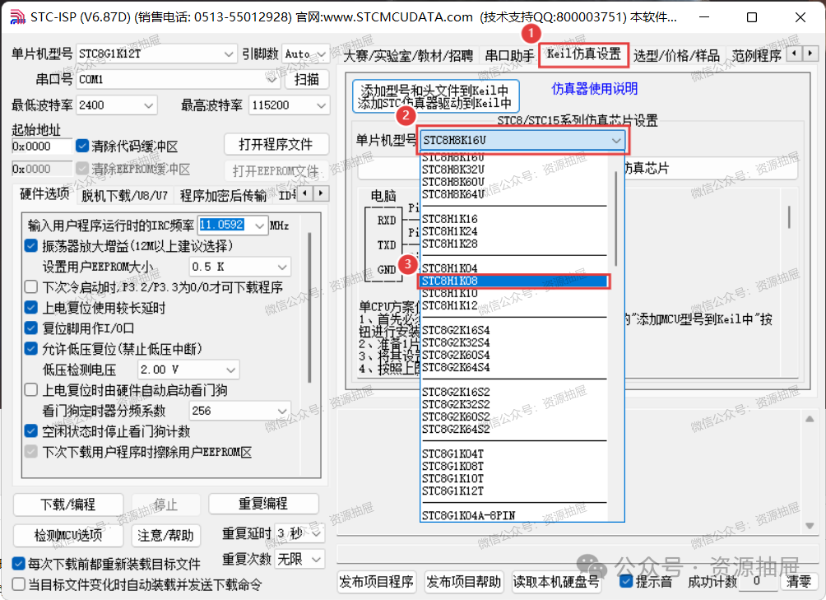
Task: Click the chip list scrollbar thumb
Action: pyautogui.click(x=616, y=218)
